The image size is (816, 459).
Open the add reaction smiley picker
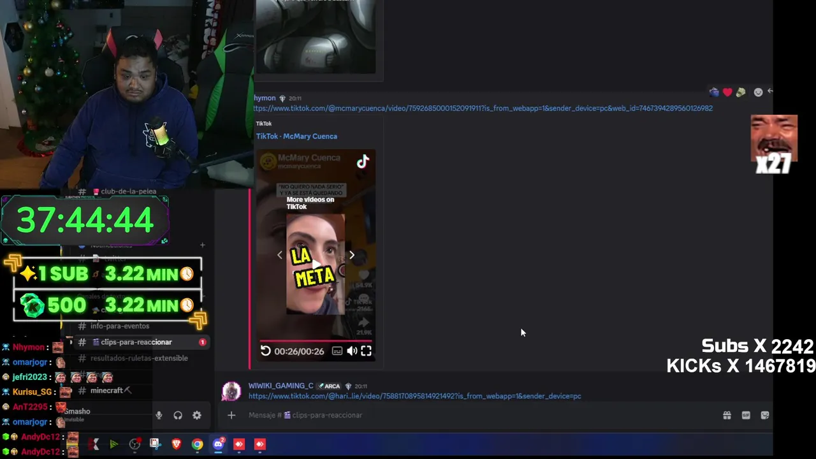click(x=758, y=92)
